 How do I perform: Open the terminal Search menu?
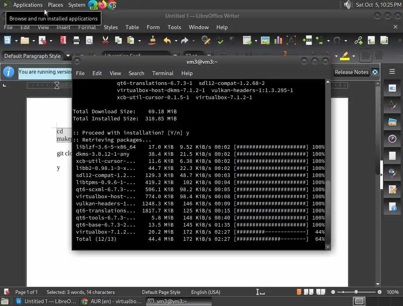[x=136, y=73]
